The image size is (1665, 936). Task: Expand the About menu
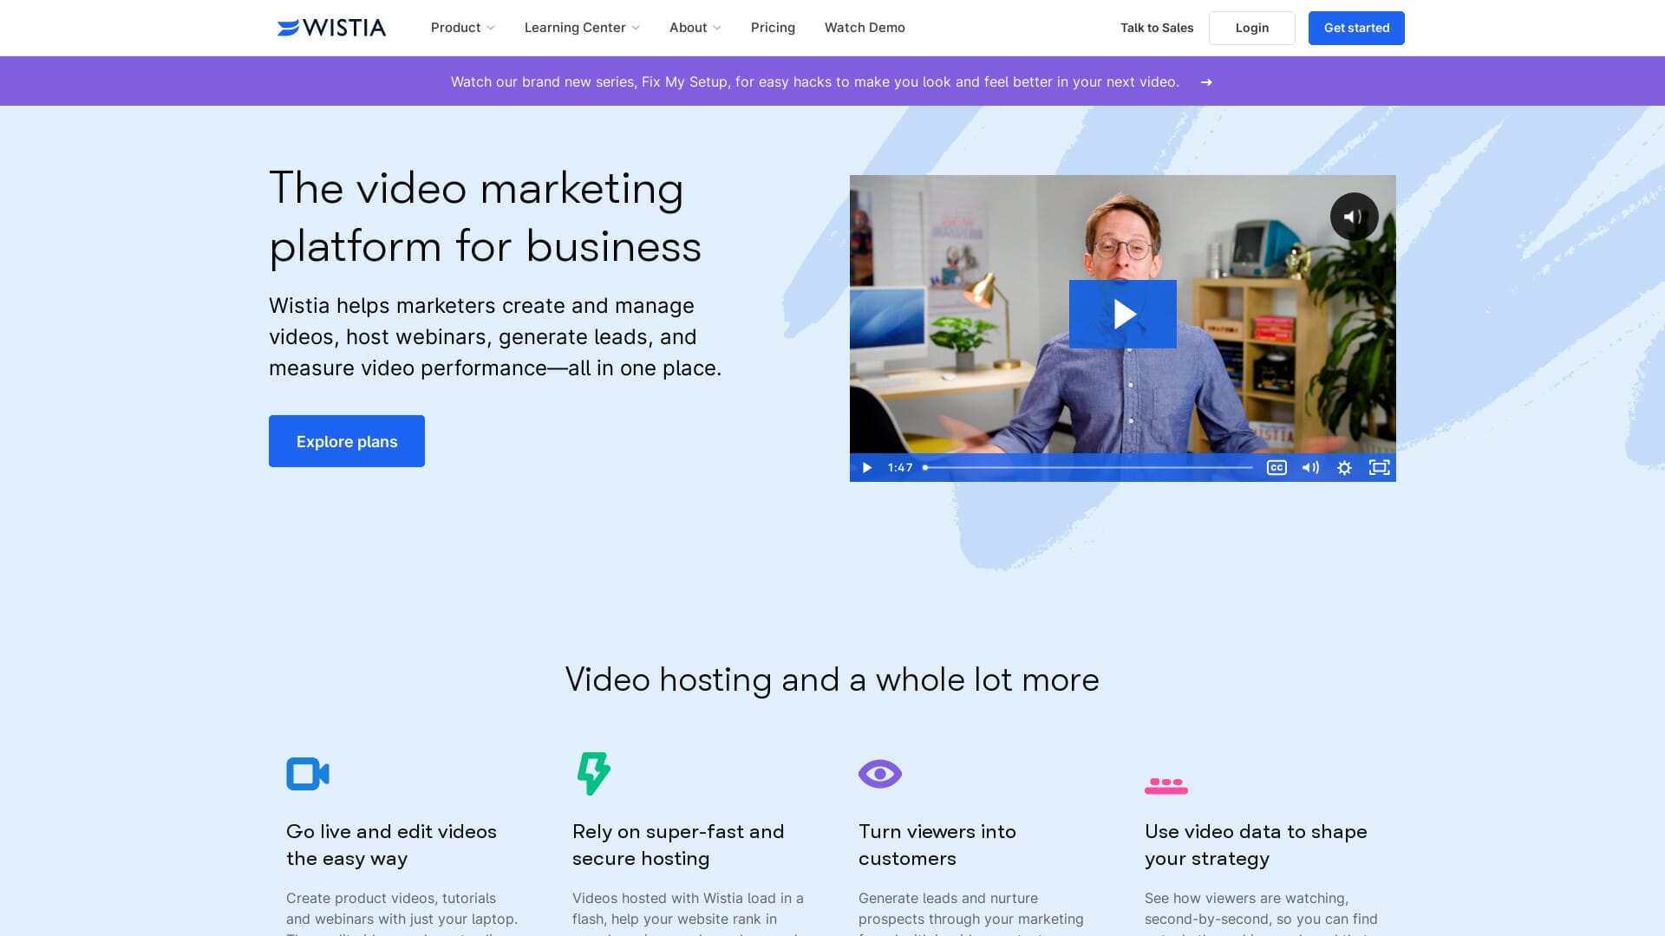point(694,27)
